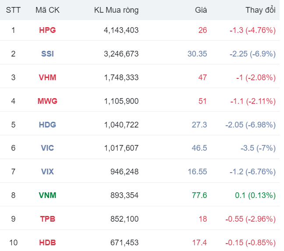Sort by the STT column header
This screenshot has height=251, width=284.
[x=13, y=10]
